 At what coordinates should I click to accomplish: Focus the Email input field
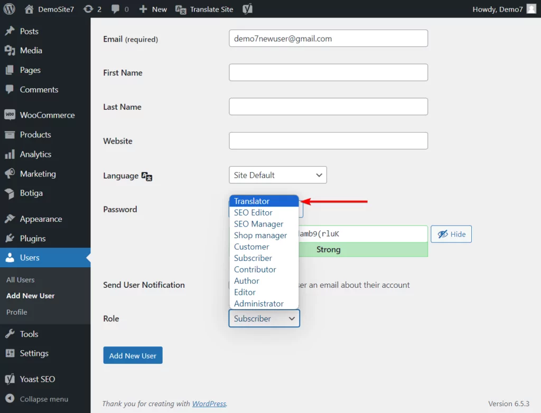(329, 39)
